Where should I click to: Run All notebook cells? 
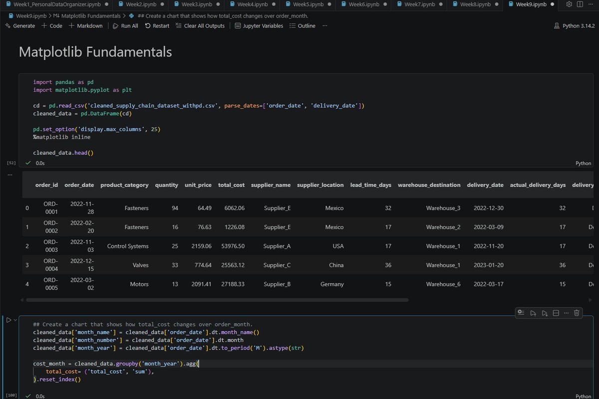125,25
